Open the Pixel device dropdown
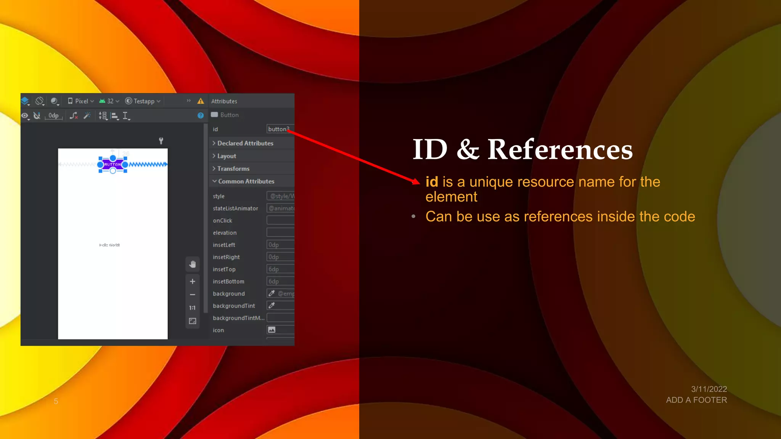The width and height of the screenshot is (781, 439). pyautogui.click(x=81, y=101)
